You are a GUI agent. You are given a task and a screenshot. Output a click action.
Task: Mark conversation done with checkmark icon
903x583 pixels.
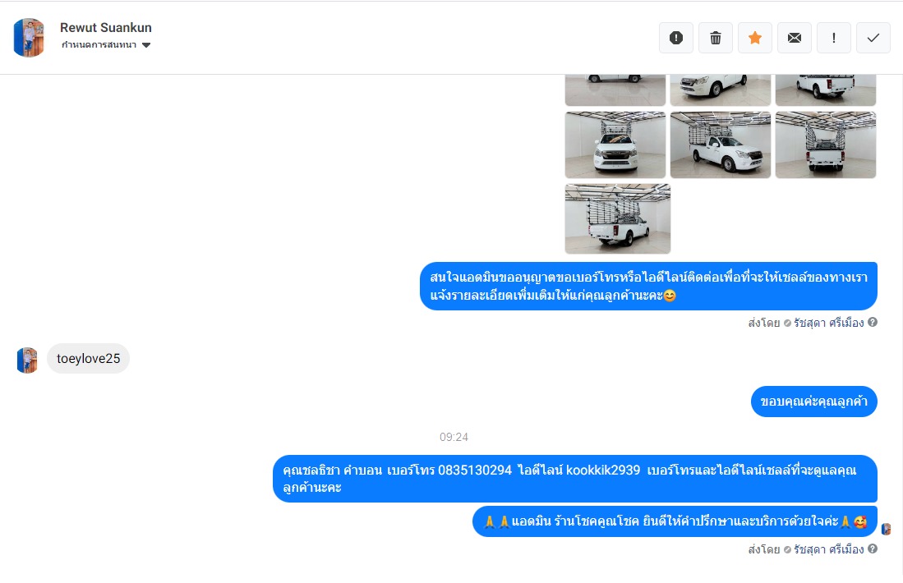[873, 38]
